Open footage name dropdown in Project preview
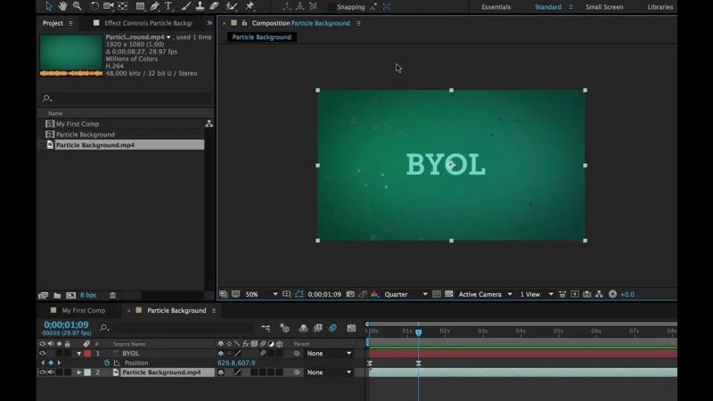Image resolution: width=713 pixels, height=401 pixels. (168, 37)
